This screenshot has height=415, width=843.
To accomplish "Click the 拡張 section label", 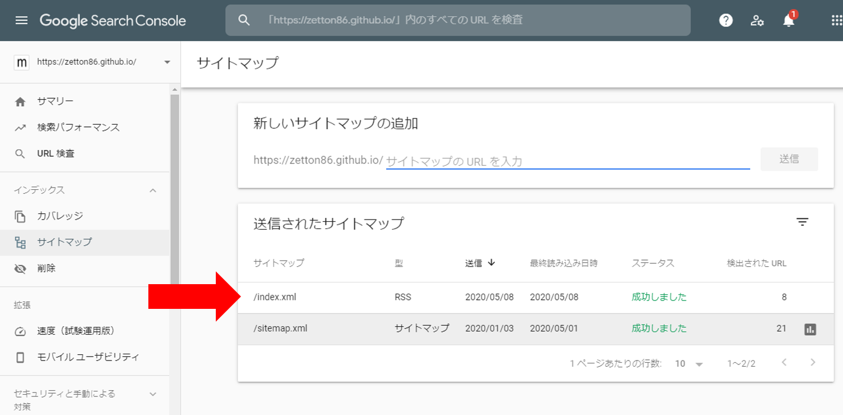I will point(22,305).
